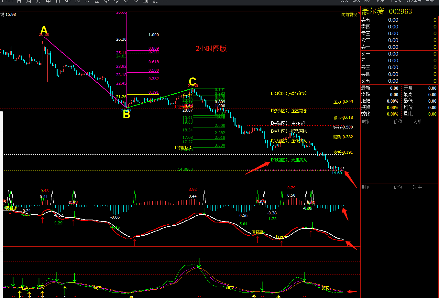Click the cyan 14.60 price label
Image resolution: width=439 pixels, height=298 pixels.
337,173
